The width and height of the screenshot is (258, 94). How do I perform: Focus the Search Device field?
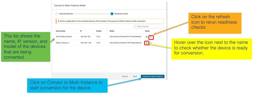149,26
